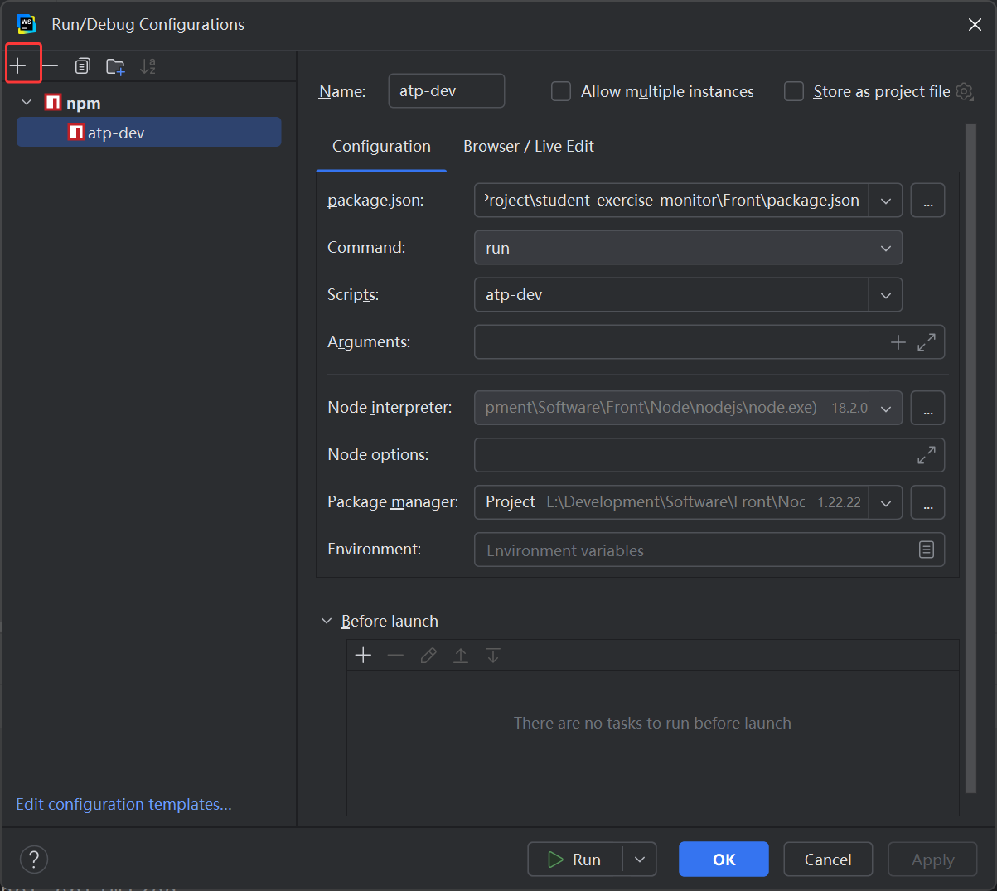Screen dimensions: 997x891
Task: Confirm with the OK button
Action: [724, 860]
